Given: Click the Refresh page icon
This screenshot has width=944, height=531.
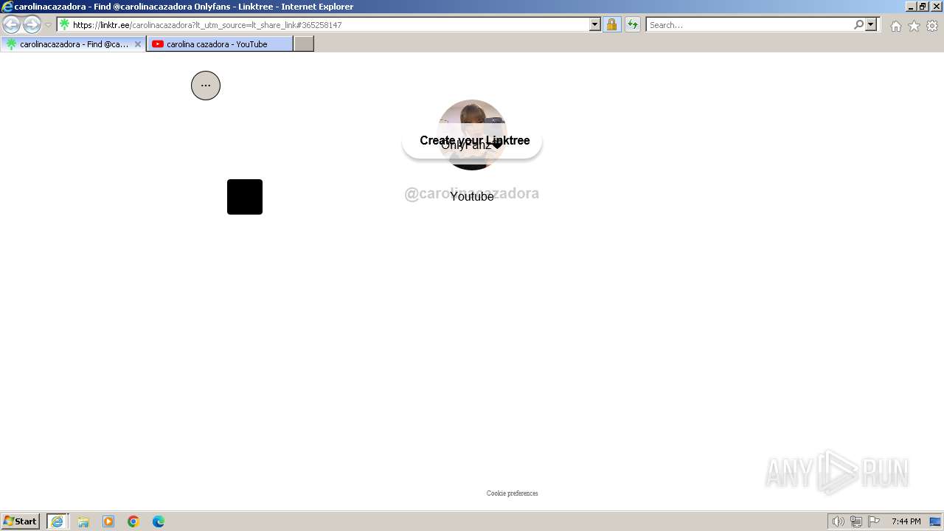Looking at the screenshot, I should 633,24.
